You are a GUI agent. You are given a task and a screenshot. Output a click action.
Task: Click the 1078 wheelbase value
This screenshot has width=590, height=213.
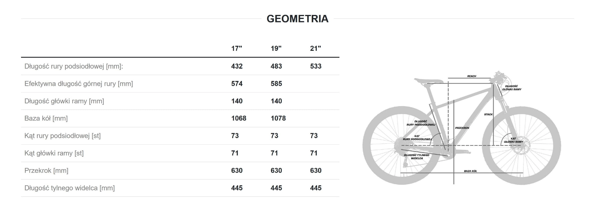278,118
